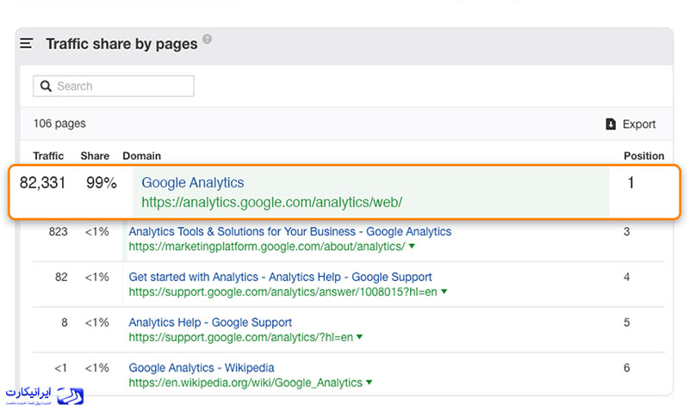Expand dropdown arrow after analytics/?hl=en URL
The width and height of the screenshot is (689, 410).
point(360,337)
